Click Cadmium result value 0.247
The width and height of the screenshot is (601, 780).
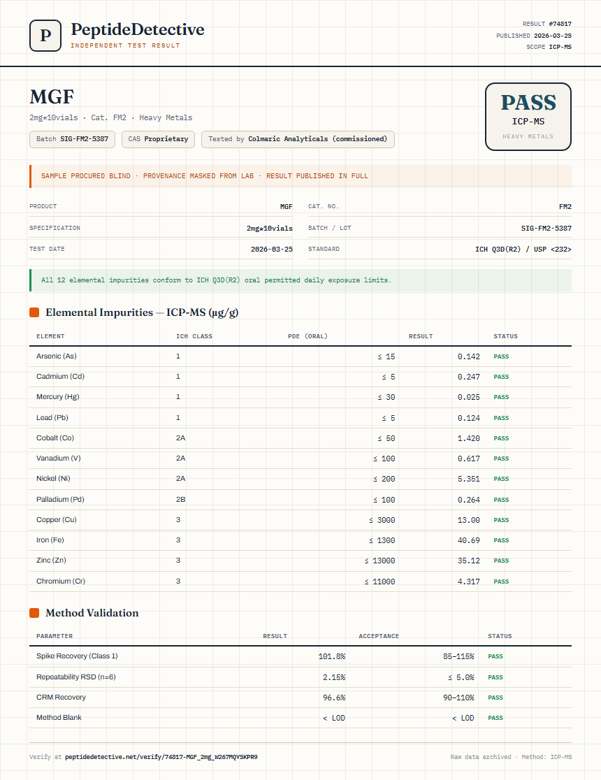tap(469, 377)
